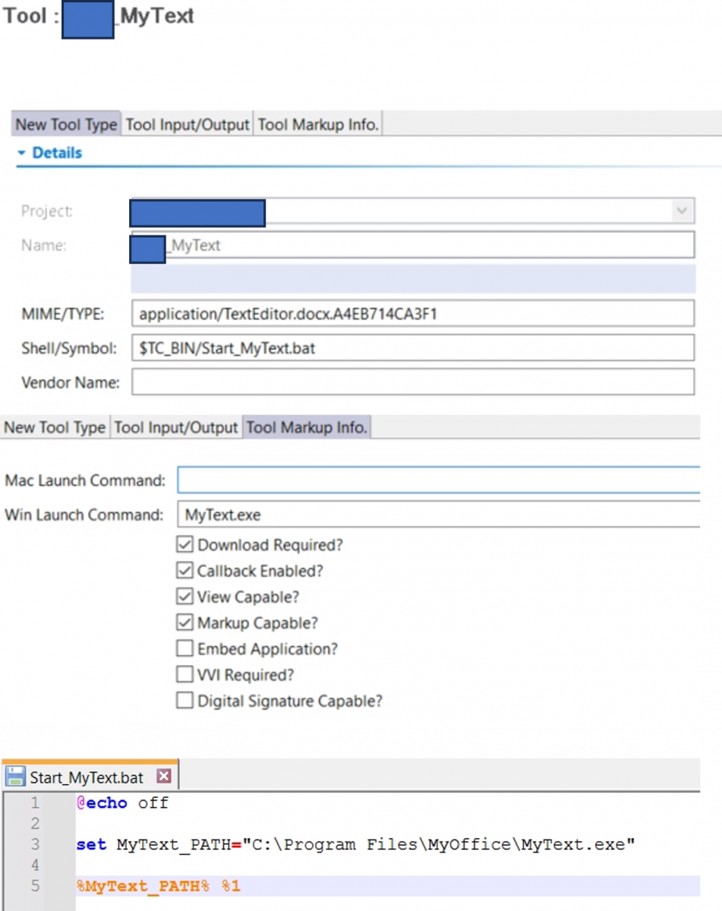Switch to the upper Tool Input/Output tab
722x911 pixels.
click(188, 125)
